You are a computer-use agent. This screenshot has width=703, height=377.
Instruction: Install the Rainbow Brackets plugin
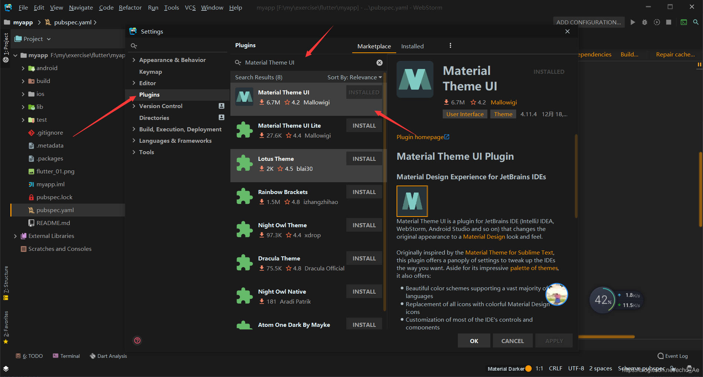(x=364, y=191)
